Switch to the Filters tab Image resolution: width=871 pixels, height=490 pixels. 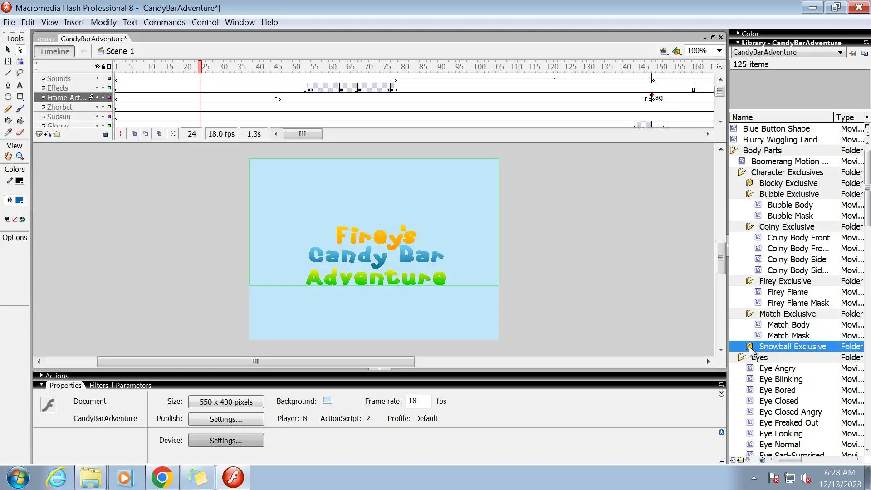98,385
